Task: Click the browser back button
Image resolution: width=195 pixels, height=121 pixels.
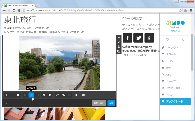Action: pyautogui.click(x=4, y=10)
